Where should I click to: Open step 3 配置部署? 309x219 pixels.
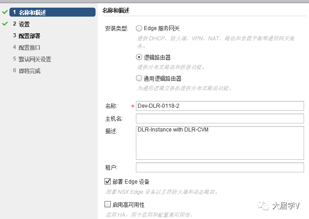(x=26, y=36)
